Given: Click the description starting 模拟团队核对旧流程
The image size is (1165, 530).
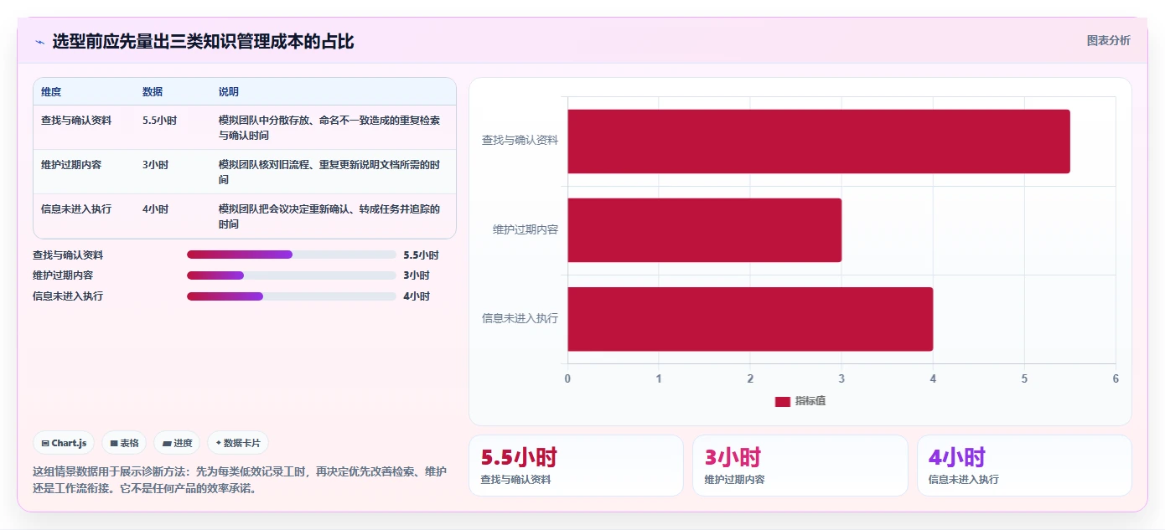Looking at the screenshot, I should tap(329, 172).
